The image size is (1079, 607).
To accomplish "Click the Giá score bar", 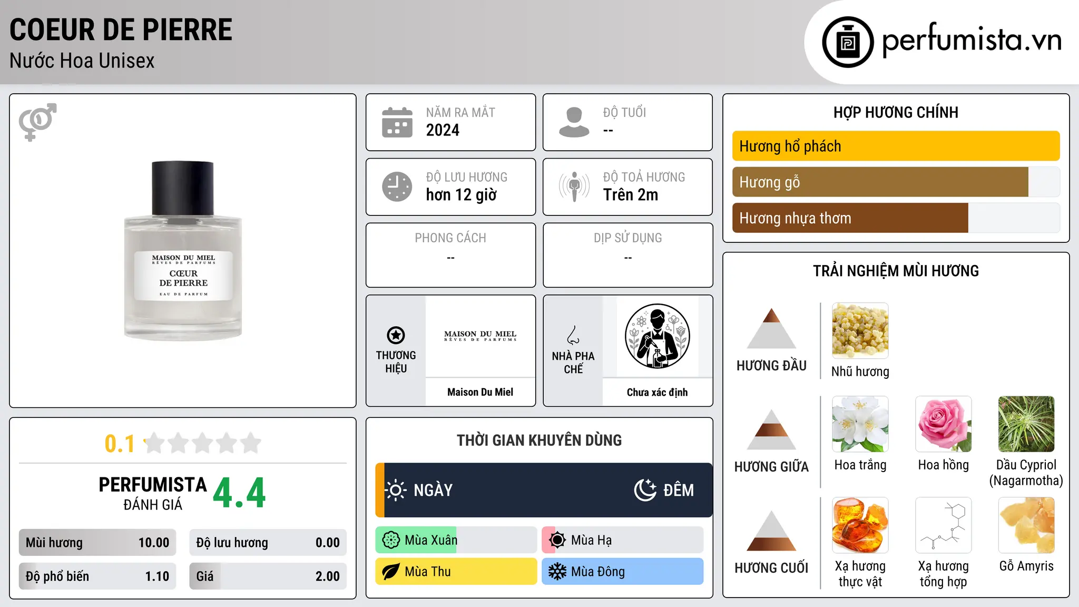I will 268,576.
